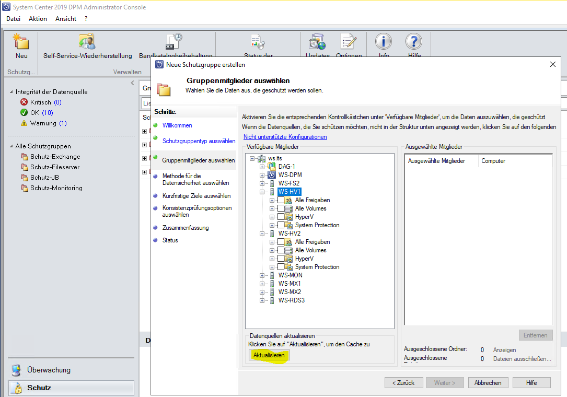Collapse Integrität der Datenquelle section

pyautogui.click(x=11, y=92)
